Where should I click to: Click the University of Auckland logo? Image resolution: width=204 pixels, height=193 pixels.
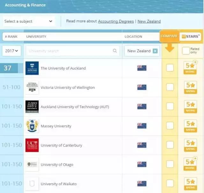32,68
